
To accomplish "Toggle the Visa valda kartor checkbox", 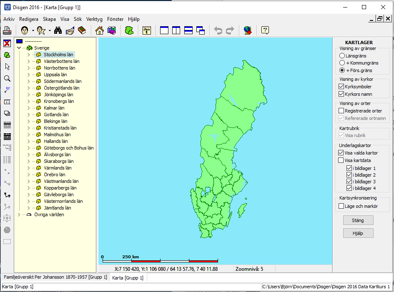I will click(341, 152).
